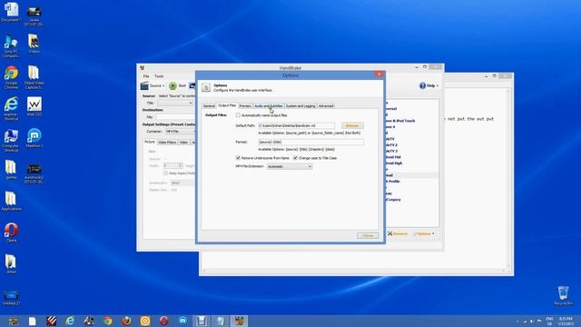581x327 pixels.
Task: Open the HandBrake Tools menu
Action: pos(159,76)
